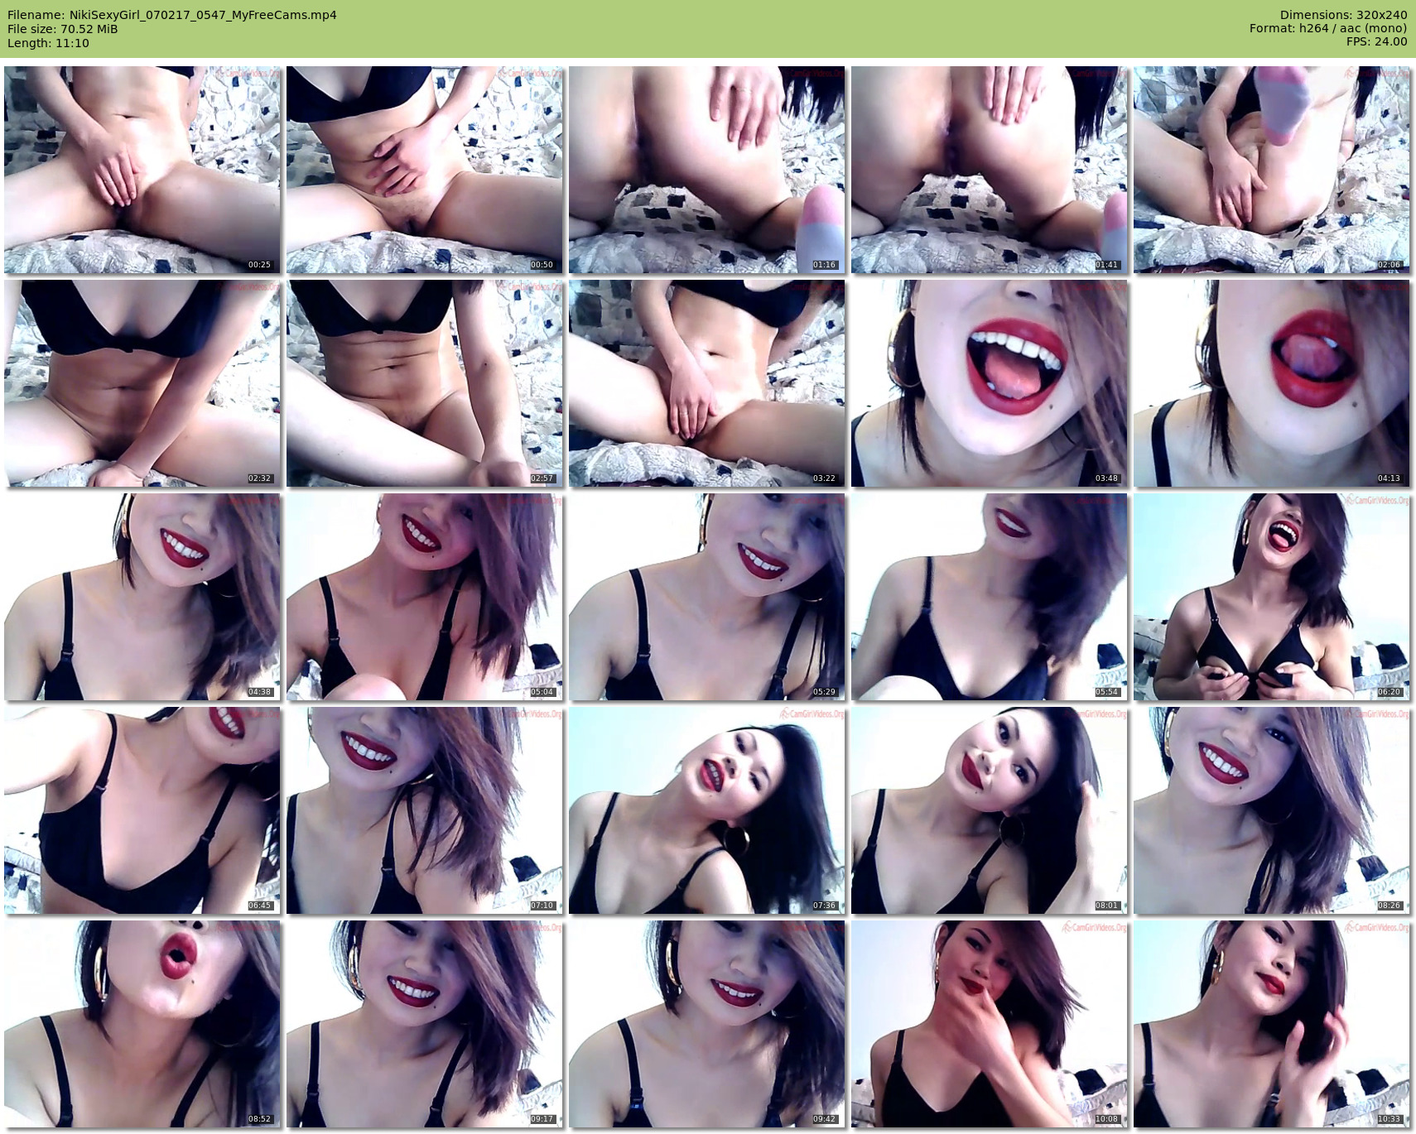Image resolution: width=1416 pixels, height=1134 pixels.
Task: Open the frame timestamped 08:26
Action: click(x=1272, y=810)
